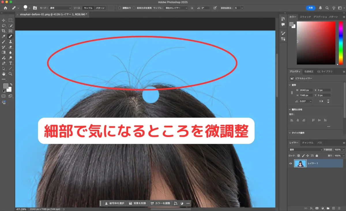Image resolution: width=346 pixels, height=211 pixels.
Task: Select the Type tool
Action: [10, 63]
